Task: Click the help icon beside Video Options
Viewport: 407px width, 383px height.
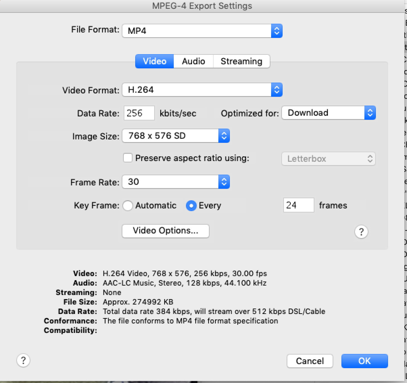Action: pyautogui.click(x=361, y=232)
